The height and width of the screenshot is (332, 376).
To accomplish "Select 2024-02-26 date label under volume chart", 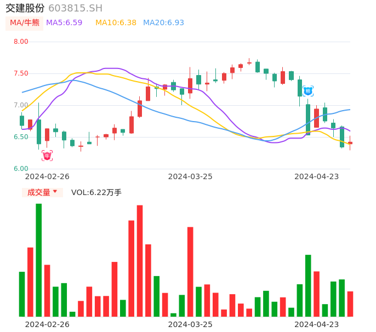I will 47,324.
